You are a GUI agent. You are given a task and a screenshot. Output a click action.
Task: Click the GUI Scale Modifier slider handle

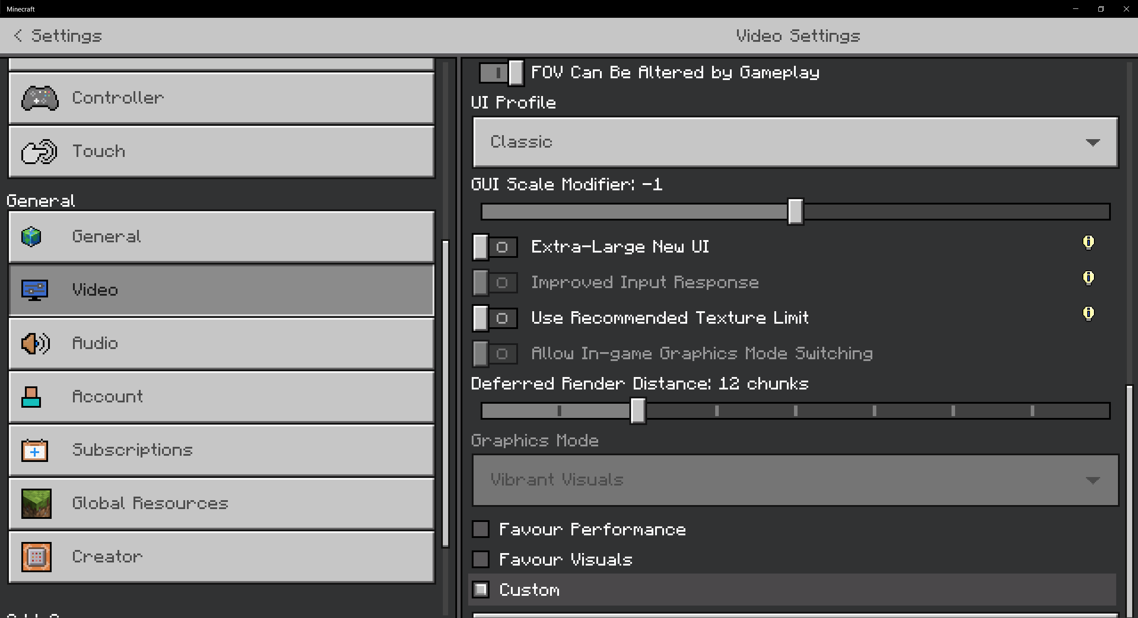795,212
